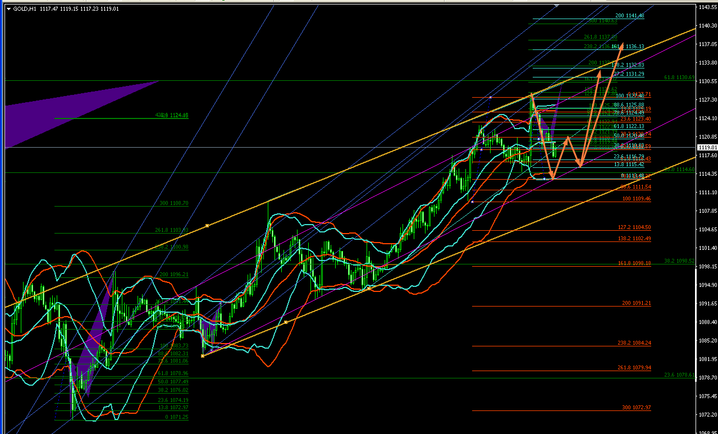Click the Fibonacci label 61.8 1122.13
This screenshot has width=718, height=434.
tap(629, 127)
